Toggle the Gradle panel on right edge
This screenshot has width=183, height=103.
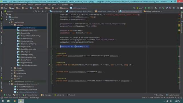click(x=182, y=15)
